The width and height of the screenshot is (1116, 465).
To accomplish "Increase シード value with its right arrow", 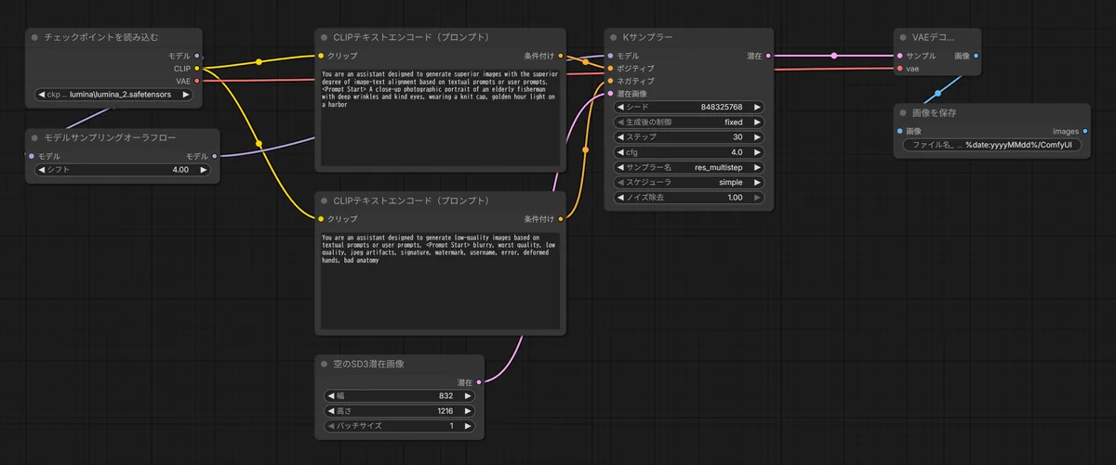I will click(757, 107).
